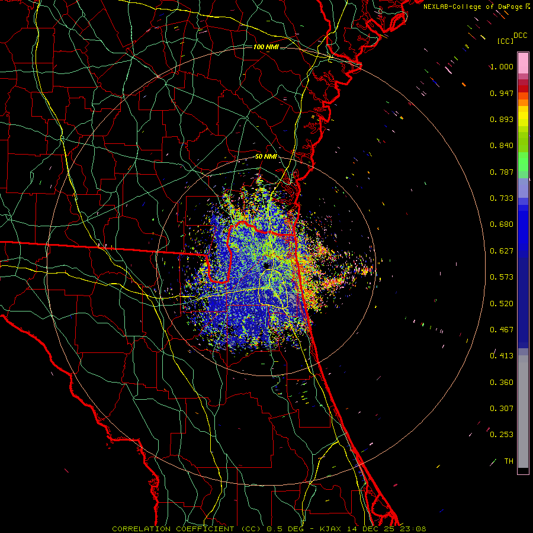Pick the red swatch on the color bar
The width and height of the screenshot is (533, 533).
(x=523, y=89)
